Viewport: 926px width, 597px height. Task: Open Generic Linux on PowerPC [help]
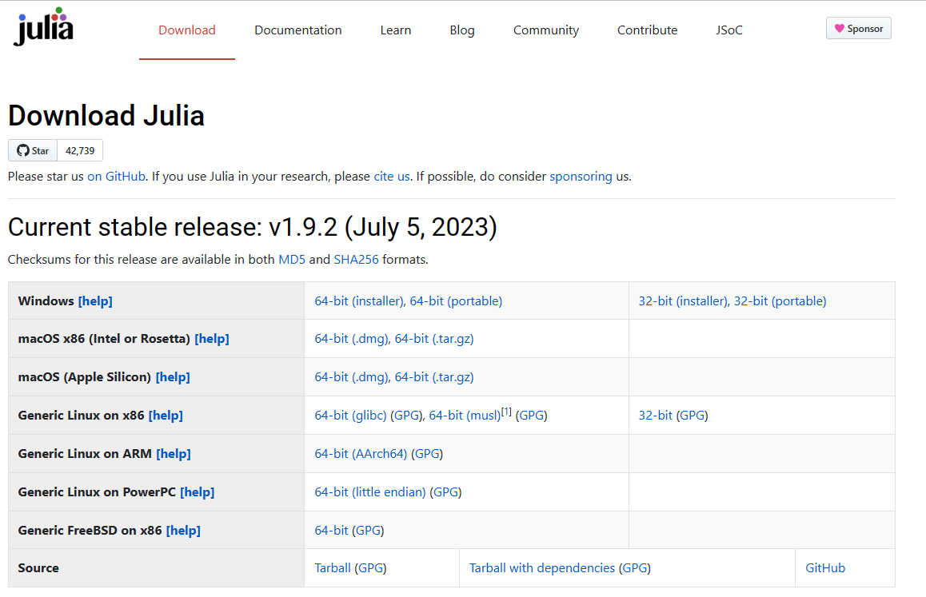tap(198, 492)
